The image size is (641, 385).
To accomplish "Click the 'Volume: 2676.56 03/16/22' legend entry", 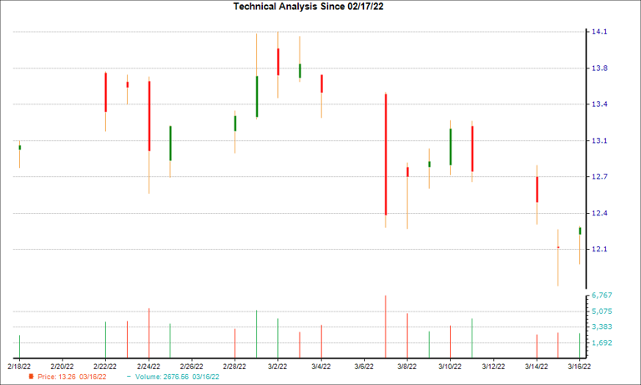I will [177, 377].
